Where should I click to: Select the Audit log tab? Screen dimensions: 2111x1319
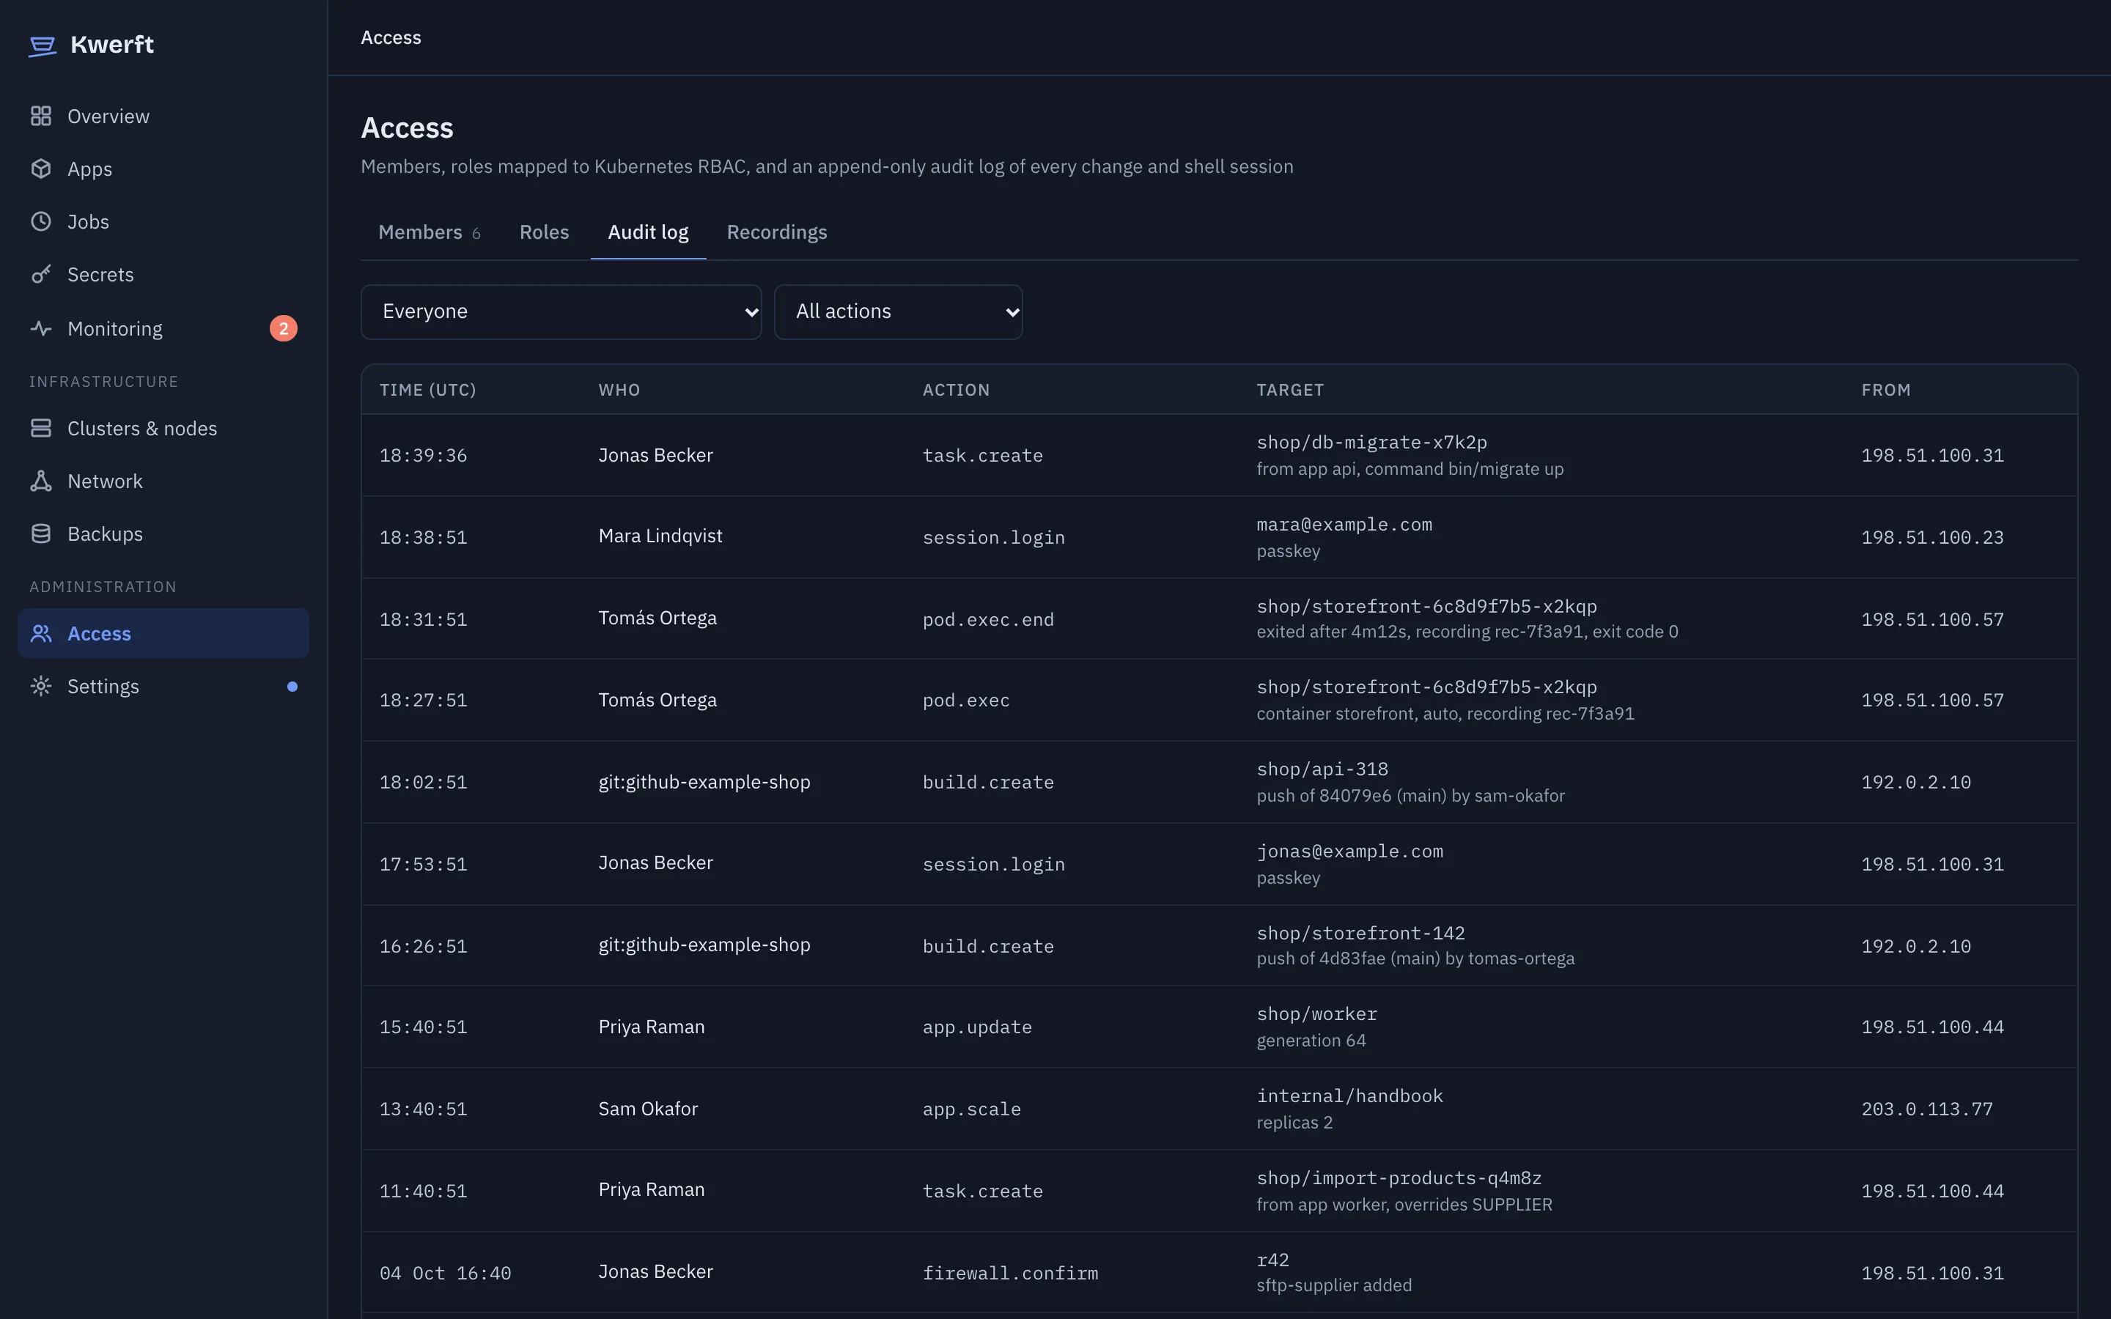click(x=648, y=232)
